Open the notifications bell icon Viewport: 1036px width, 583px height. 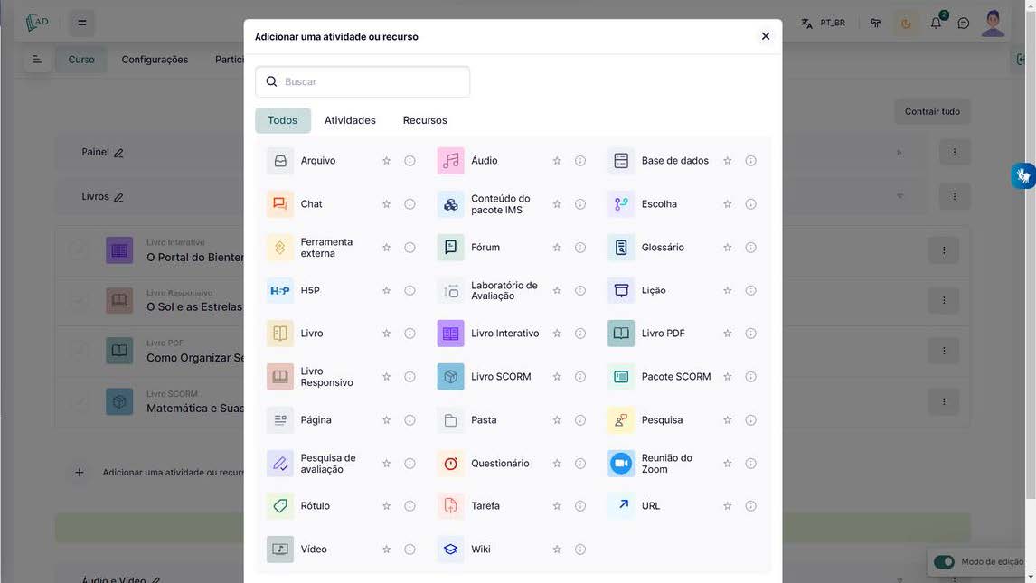[x=936, y=24]
